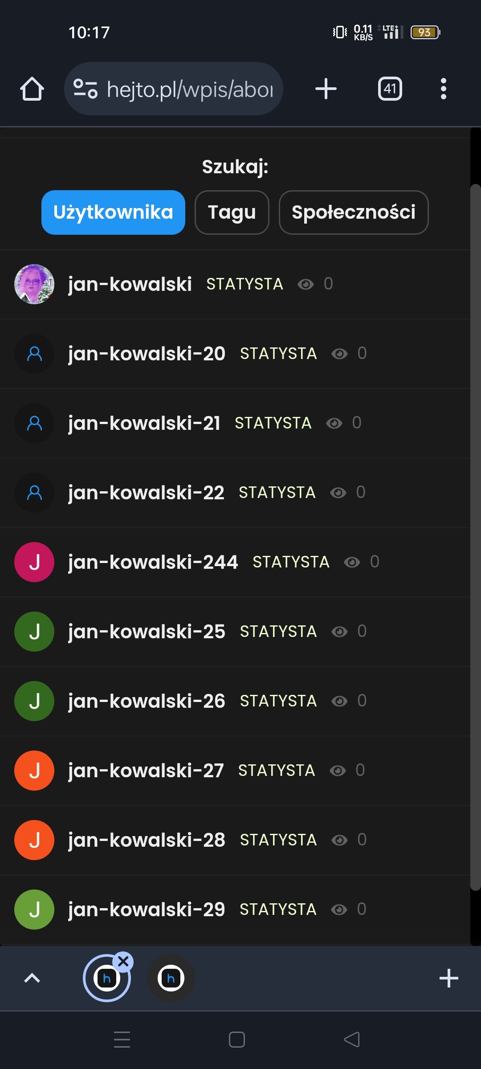Open site settings icon in address bar
This screenshot has width=481, height=1069.
click(85, 89)
